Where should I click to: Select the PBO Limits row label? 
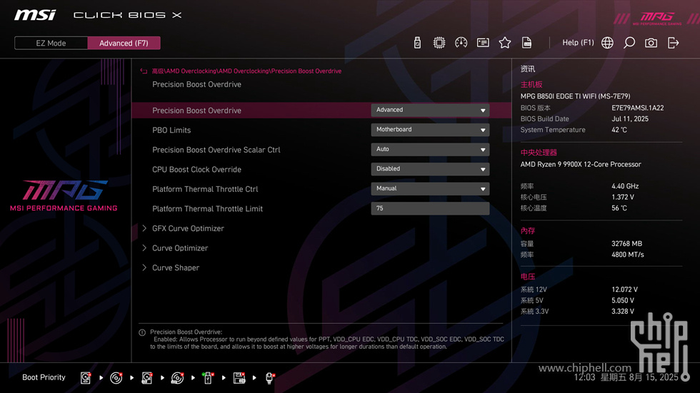(171, 130)
